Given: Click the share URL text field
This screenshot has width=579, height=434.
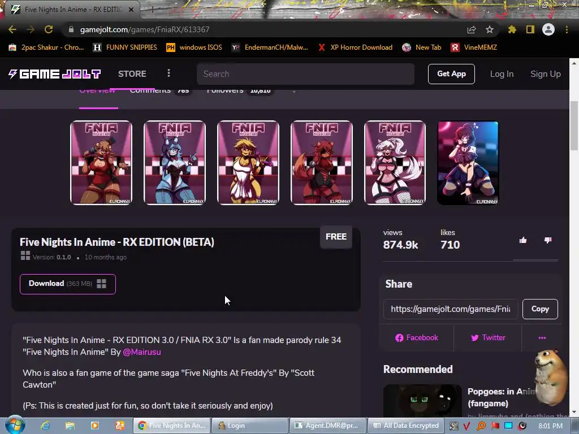Looking at the screenshot, I should coord(451,309).
